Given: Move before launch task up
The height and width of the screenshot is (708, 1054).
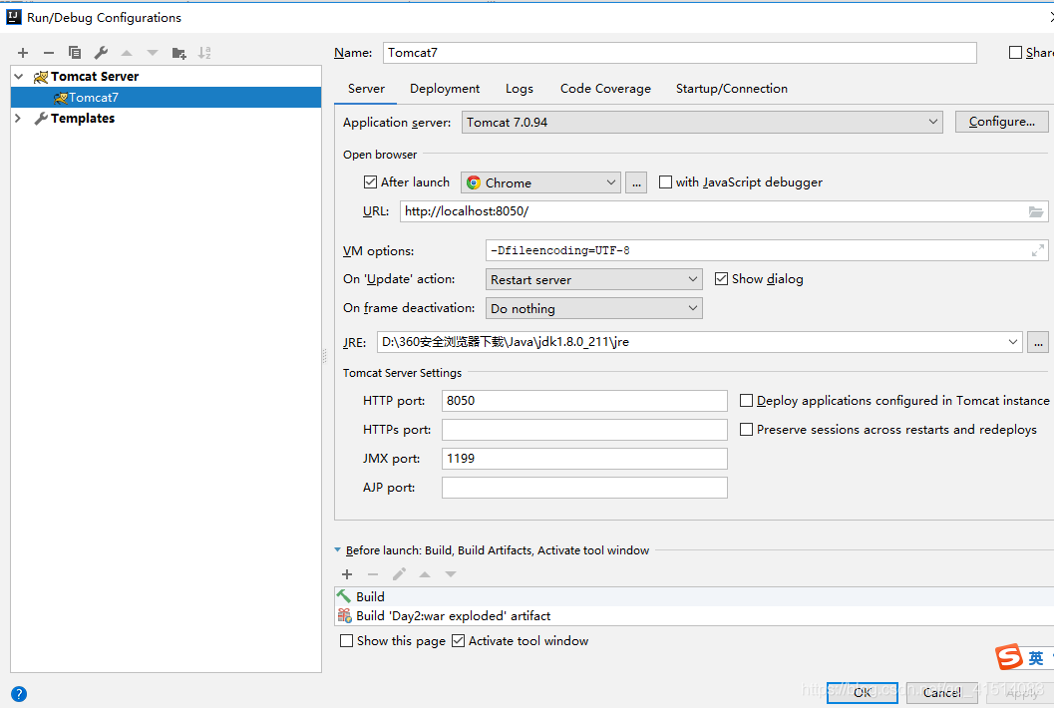Looking at the screenshot, I should tap(425, 574).
